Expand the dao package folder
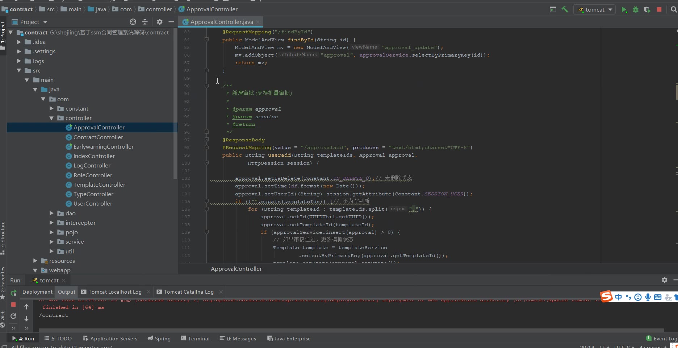678x348 pixels. (51, 213)
